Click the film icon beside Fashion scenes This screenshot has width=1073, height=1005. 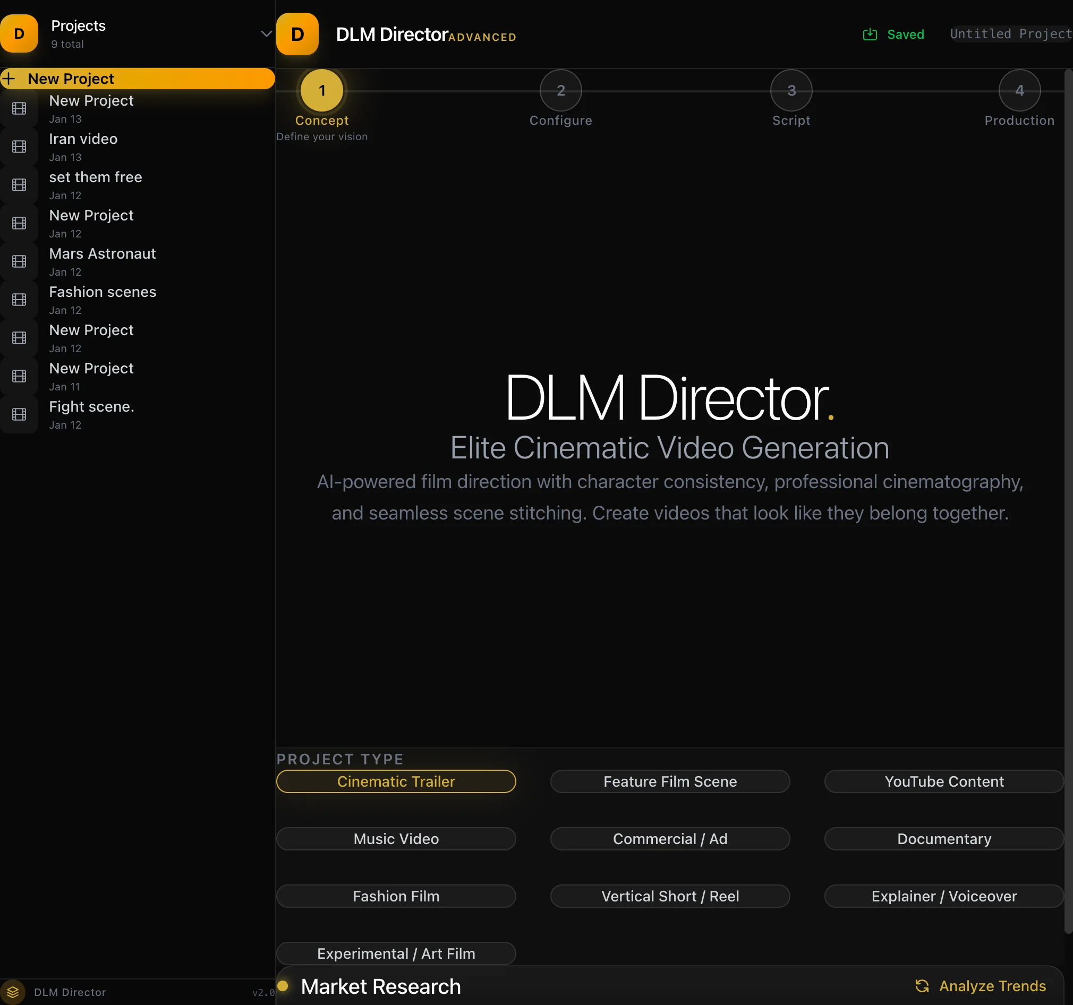click(19, 300)
